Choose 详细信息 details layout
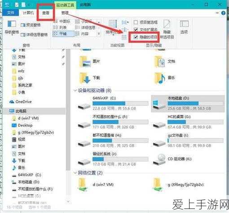Viewport: 229px width, 213px height. 85,27
